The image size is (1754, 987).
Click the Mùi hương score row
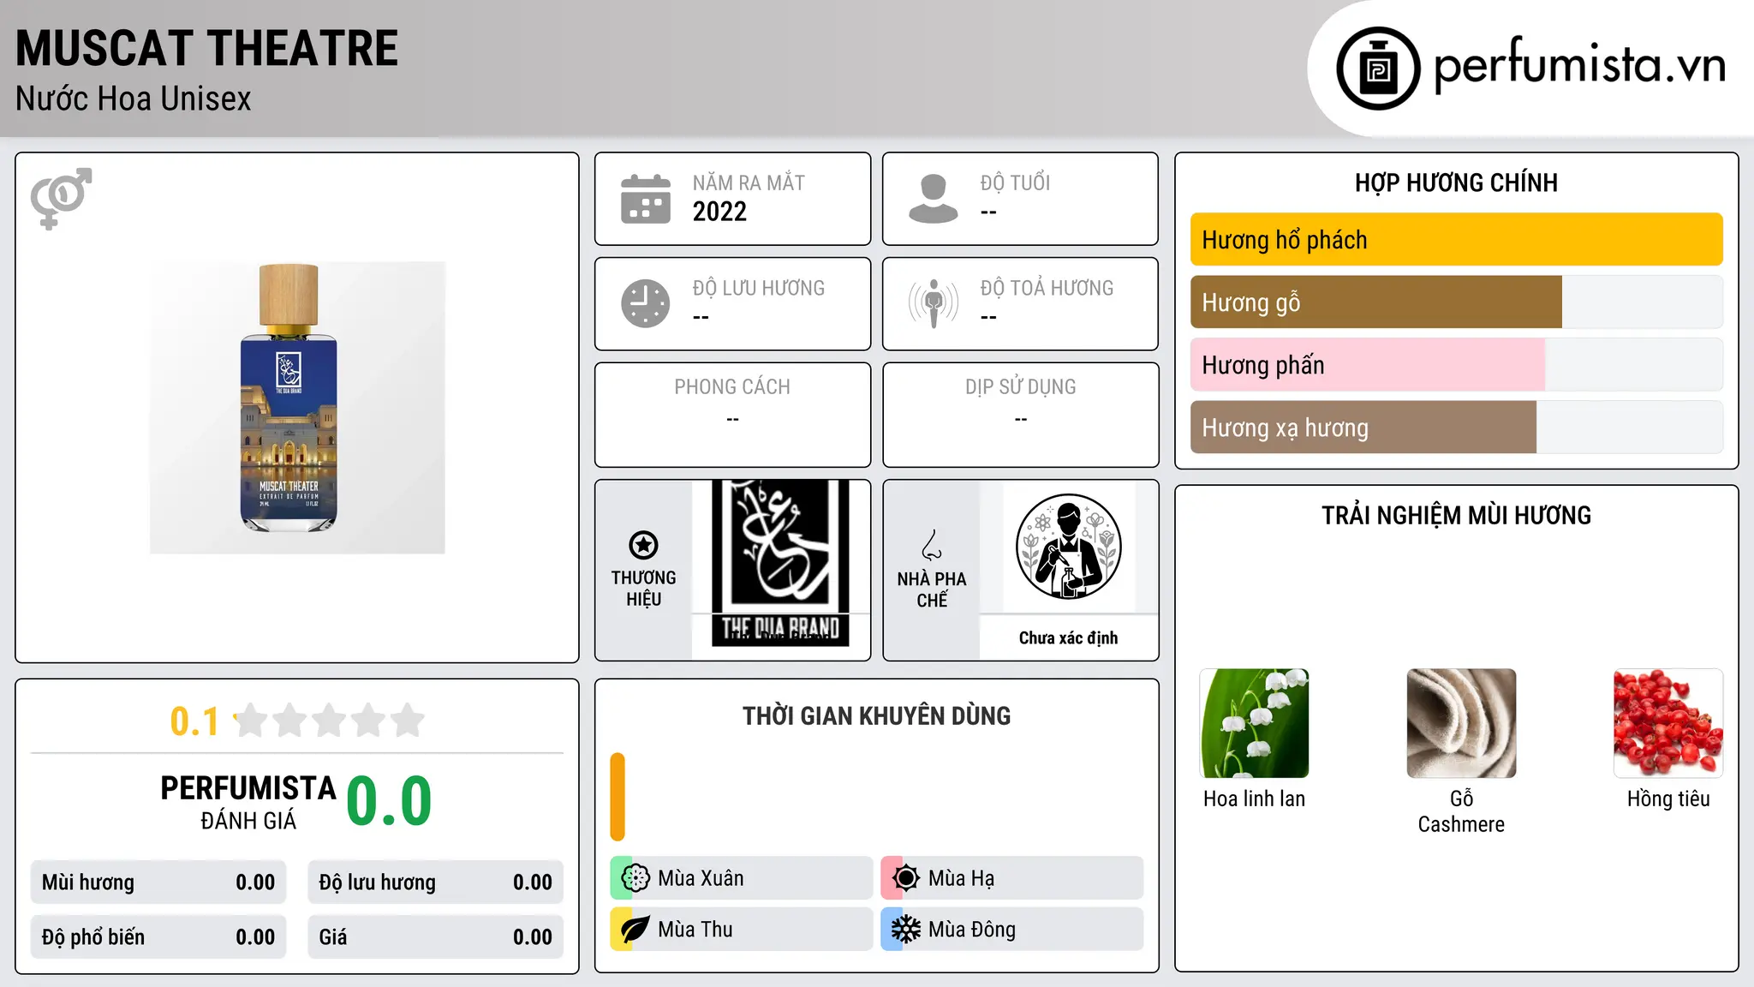pyautogui.click(x=158, y=882)
